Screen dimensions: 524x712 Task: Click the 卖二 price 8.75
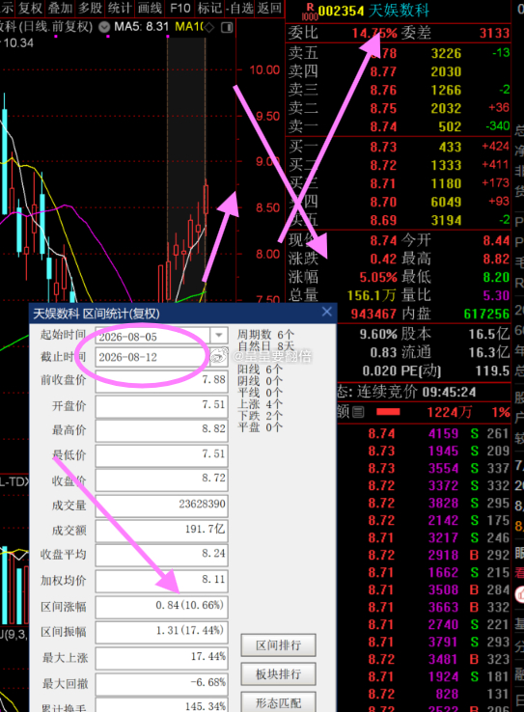coord(383,108)
